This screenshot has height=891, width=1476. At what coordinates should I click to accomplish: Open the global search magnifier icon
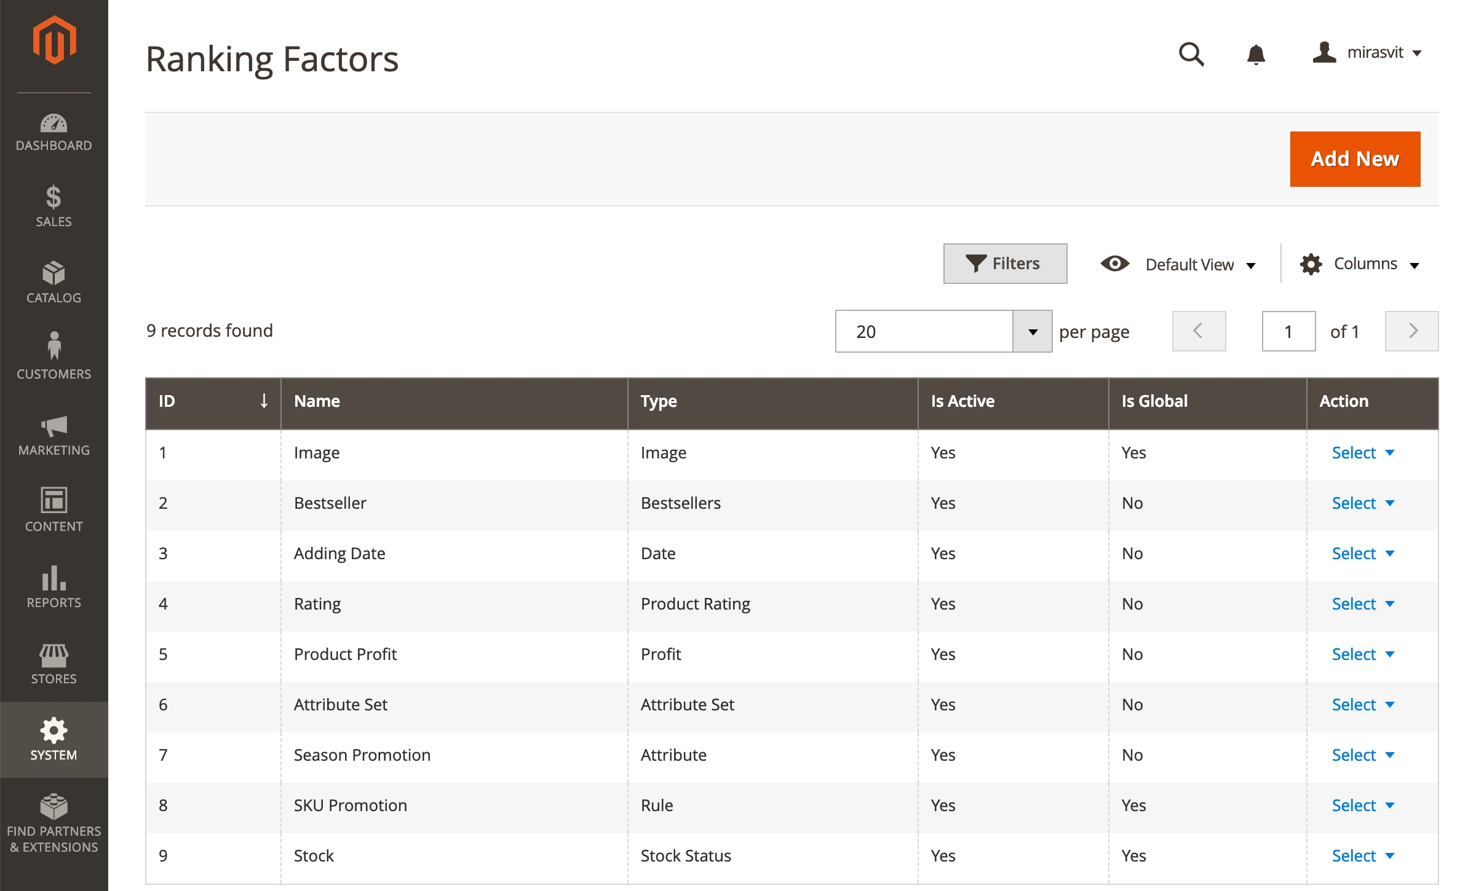click(1191, 55)
